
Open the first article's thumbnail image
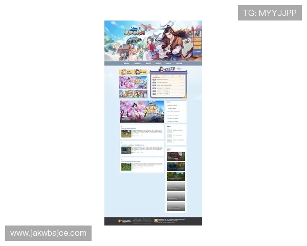(126, 133)
